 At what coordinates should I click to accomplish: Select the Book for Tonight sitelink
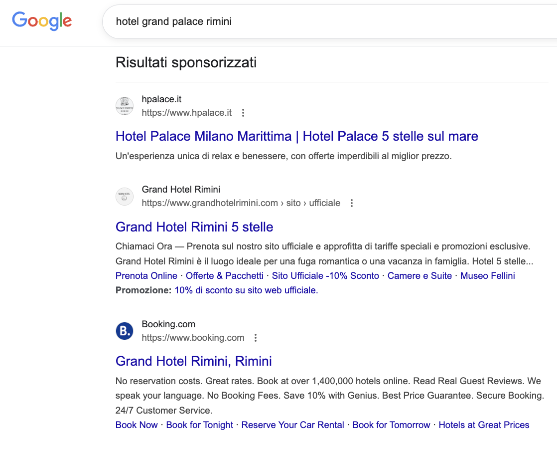(199, 425)
